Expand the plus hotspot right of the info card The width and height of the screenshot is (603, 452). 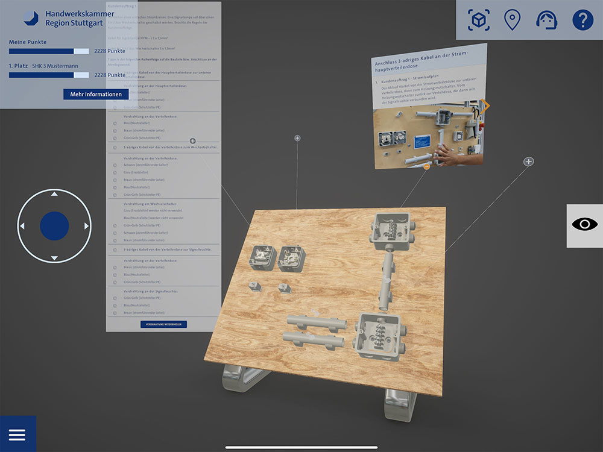click(x=528, y=162)
